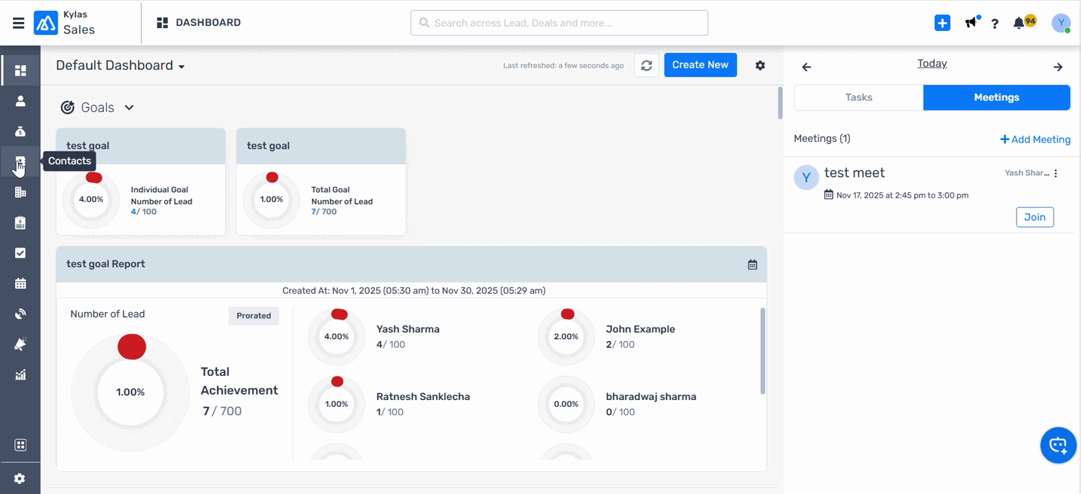Open the chat support bubble
1081x494 pixels.
pos(1058,445)
